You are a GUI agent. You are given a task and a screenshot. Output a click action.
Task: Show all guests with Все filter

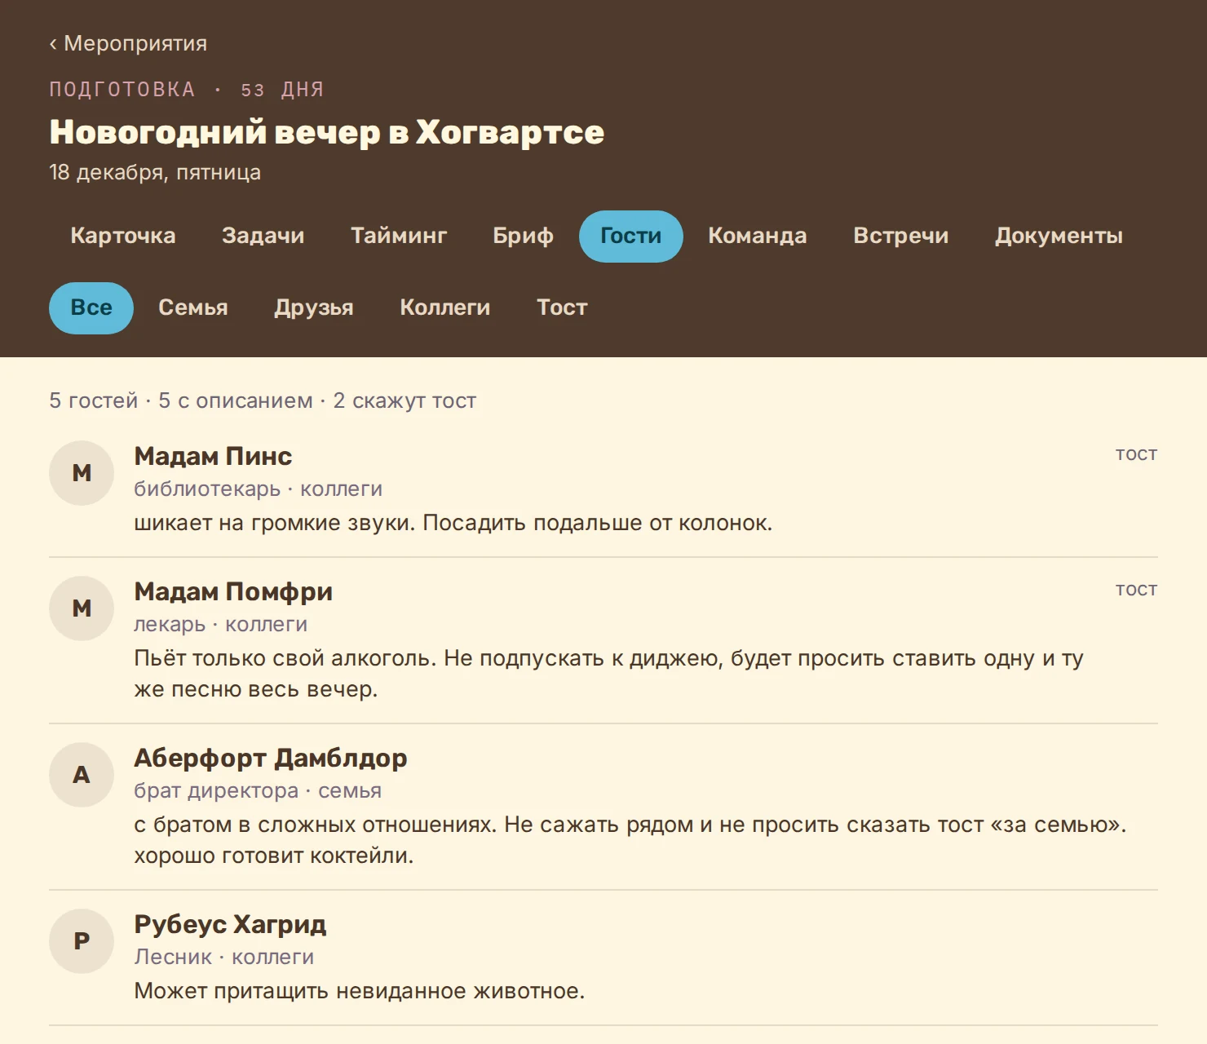coord(91,307)
